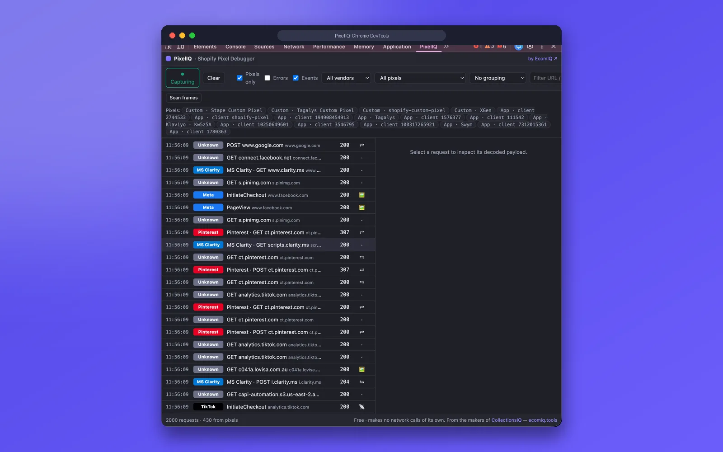Toggle the device toolbar icon

[x=180, y=47]
